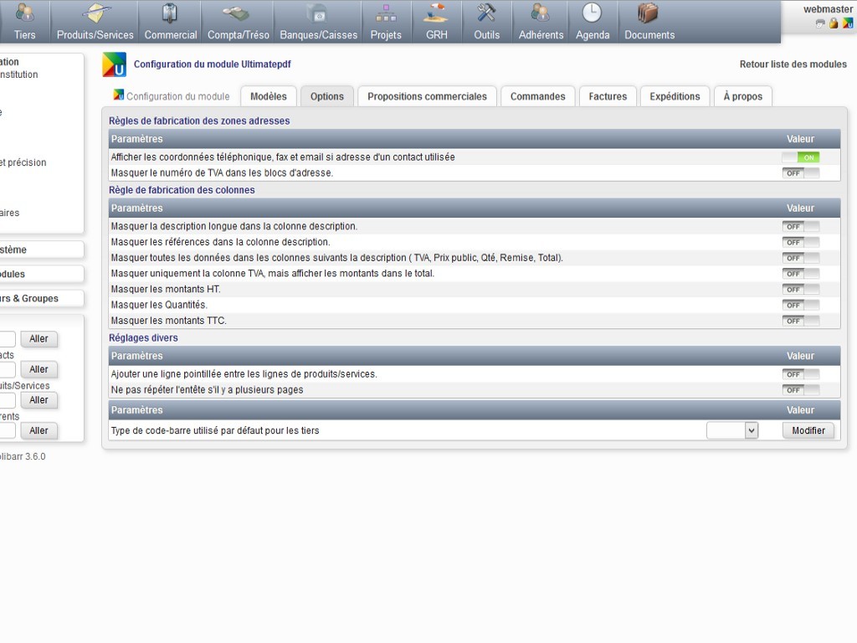This screenshot has height=643, width=857.
Task: Open the Outils tools icon
Action: tap(486, 13)
